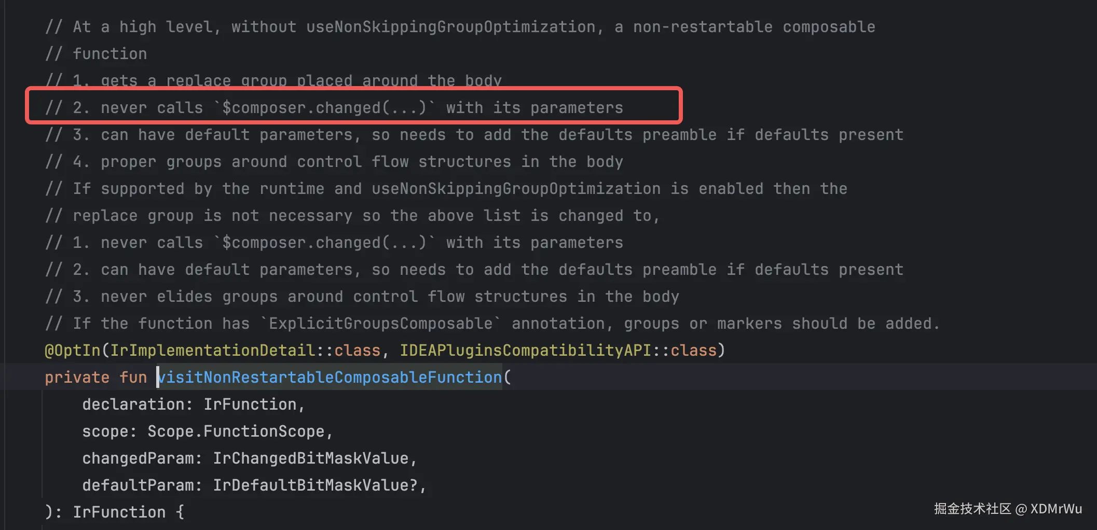Click the private keyword
The height and width of the screenshot is (530, 1097).
pos(77,377)
